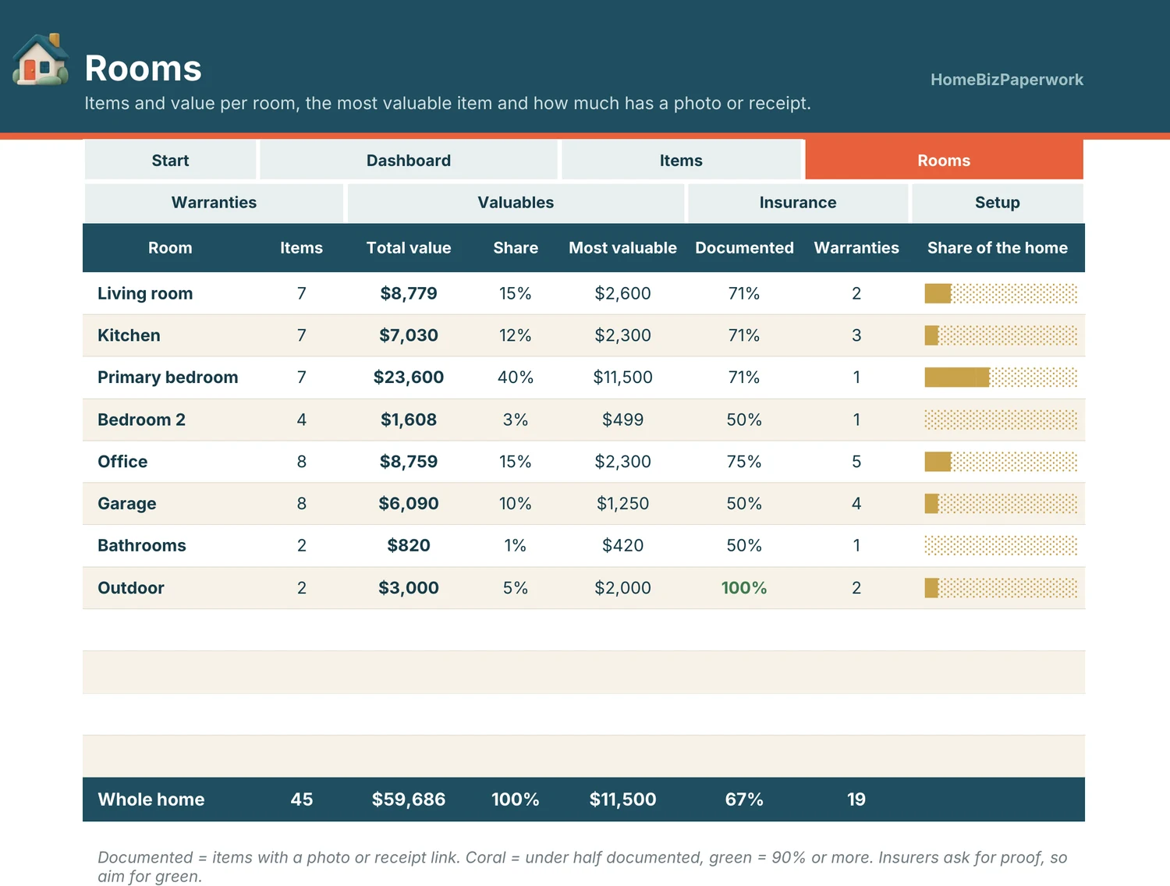Select the Kitchen row label

pos(129,335)
